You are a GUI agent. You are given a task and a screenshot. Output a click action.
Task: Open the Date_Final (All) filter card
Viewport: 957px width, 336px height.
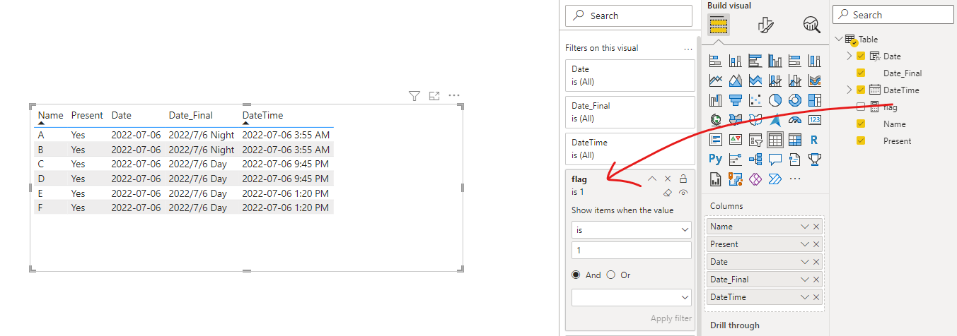[630, 112]
